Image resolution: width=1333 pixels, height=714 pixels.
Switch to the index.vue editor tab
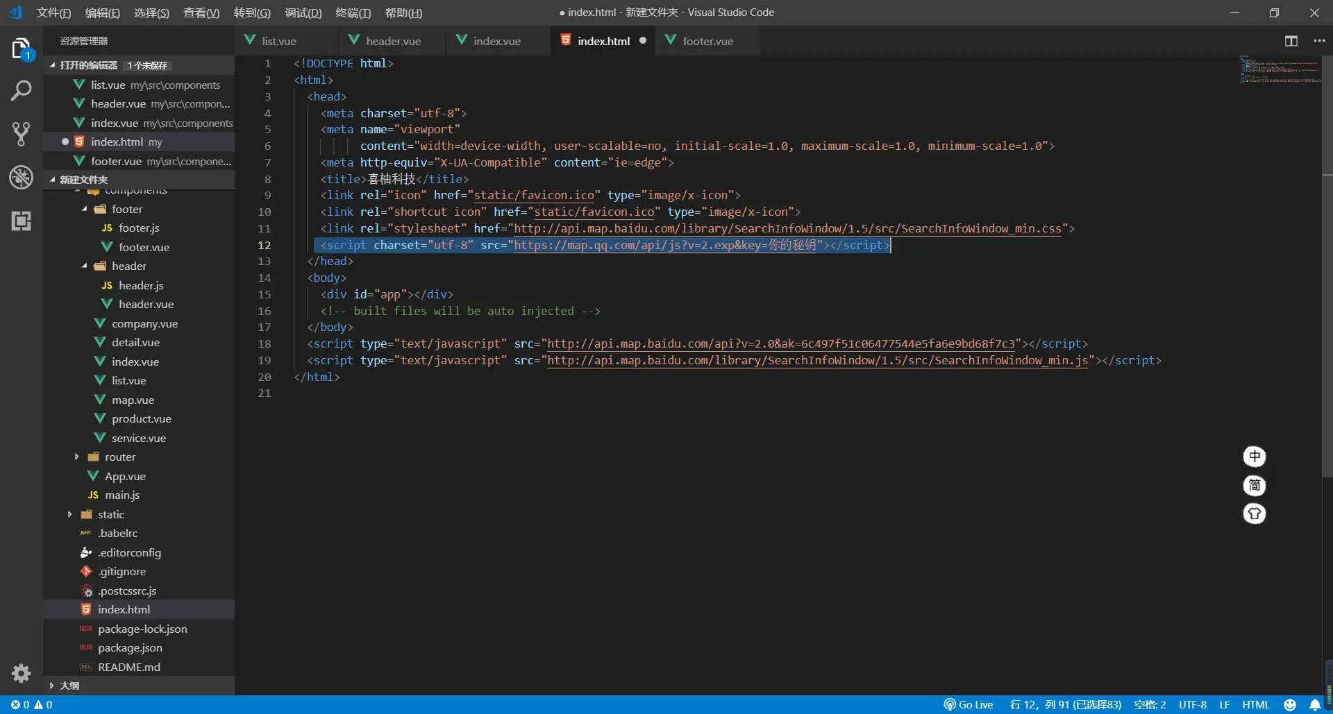click(x=497, y=41)
